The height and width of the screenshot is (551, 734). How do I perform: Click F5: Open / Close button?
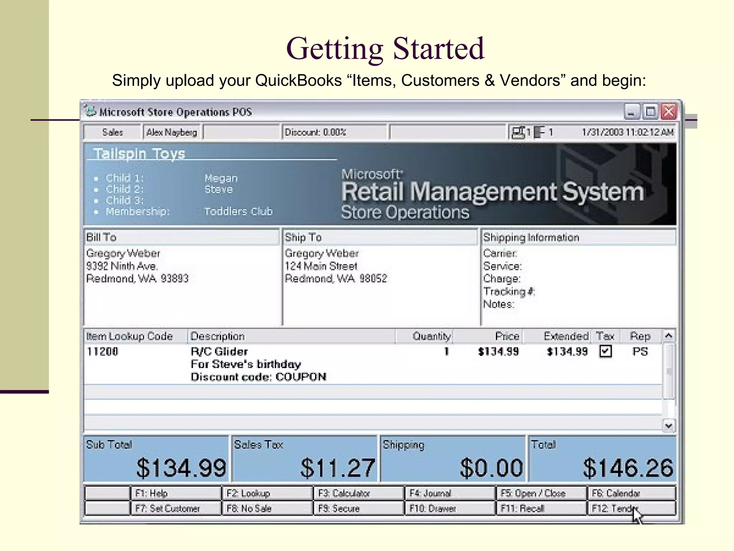542,493
